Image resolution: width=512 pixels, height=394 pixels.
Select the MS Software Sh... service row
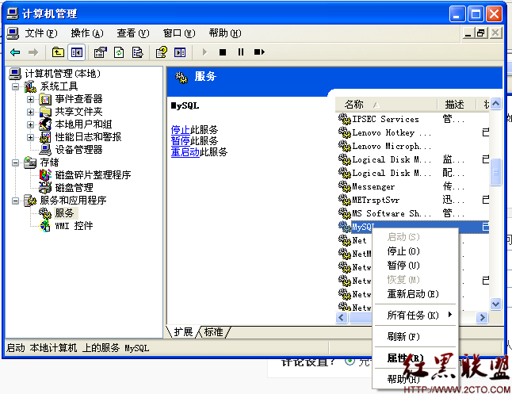413,213
